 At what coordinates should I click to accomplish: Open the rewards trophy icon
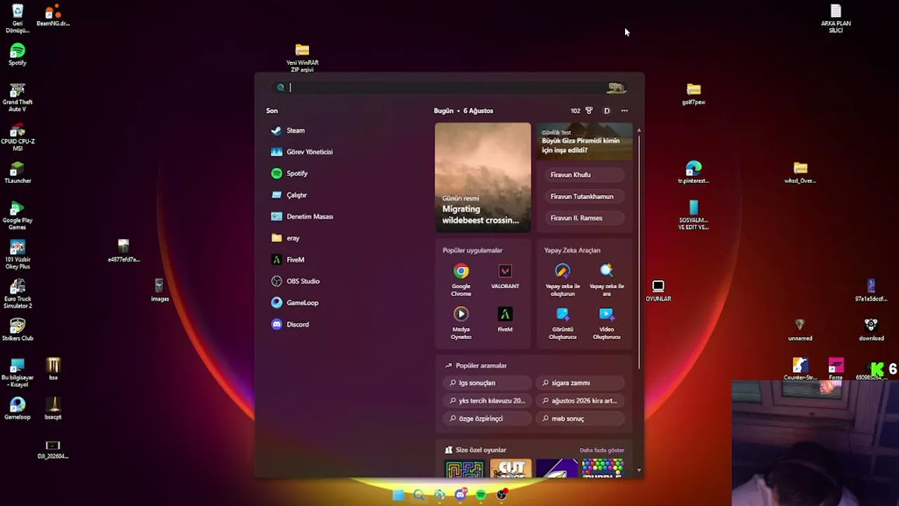pos(589,110)
